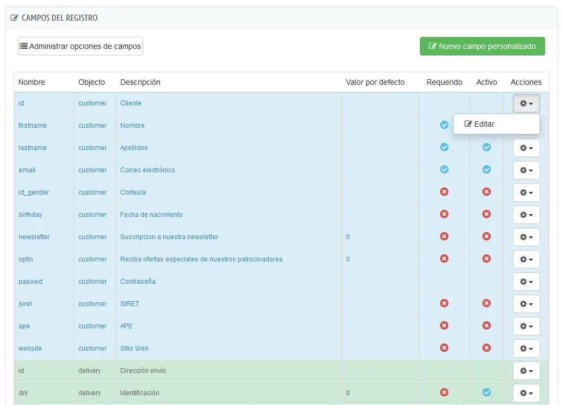Image resolution: width=563 pixels, height=405 pixels.
Task: Toggle active status of dni field
Action: [x=487, y=392]
